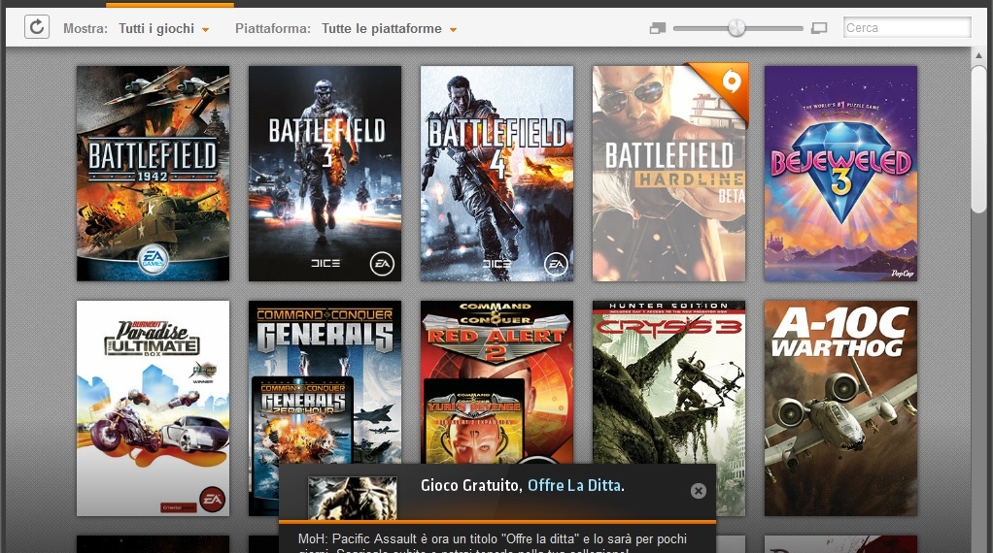Click the small tiles size icon
The image size is (993, 553).
click(658, 28)
